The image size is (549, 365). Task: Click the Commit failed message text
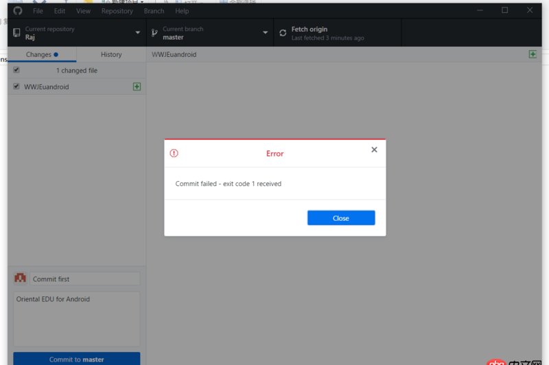coord(229,184)
